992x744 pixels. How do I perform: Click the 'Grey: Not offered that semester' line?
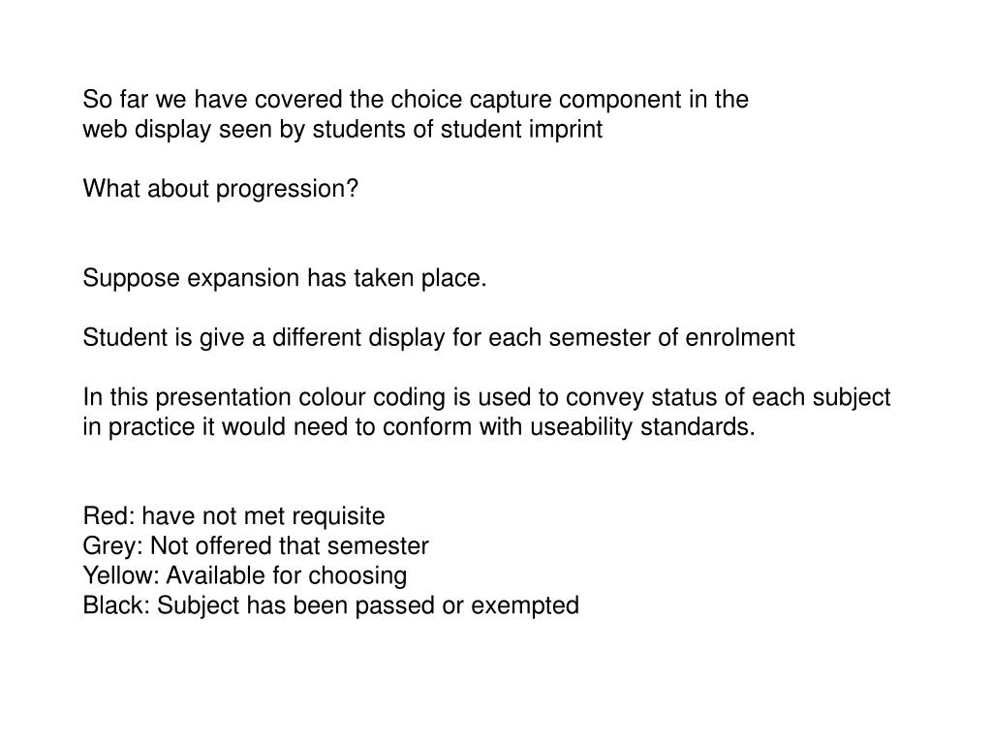pyautogui.click(x=256, y=546)
